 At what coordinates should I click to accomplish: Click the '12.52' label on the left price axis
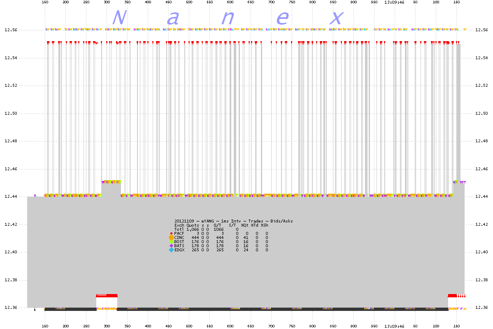tap(11, 86)
